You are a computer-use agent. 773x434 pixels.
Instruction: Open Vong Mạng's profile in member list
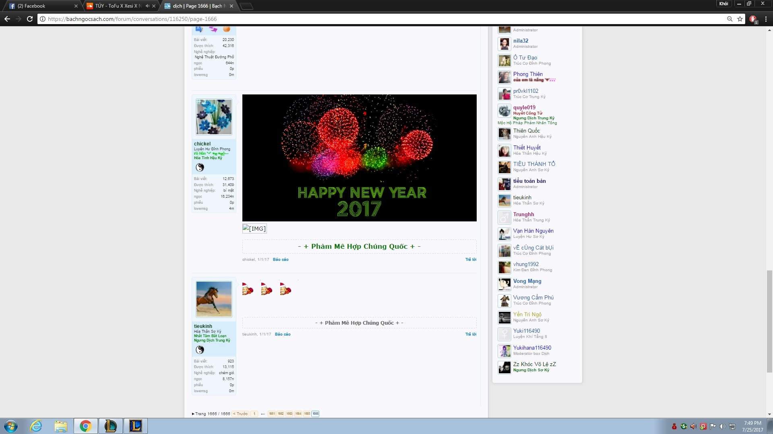(527, 281)
